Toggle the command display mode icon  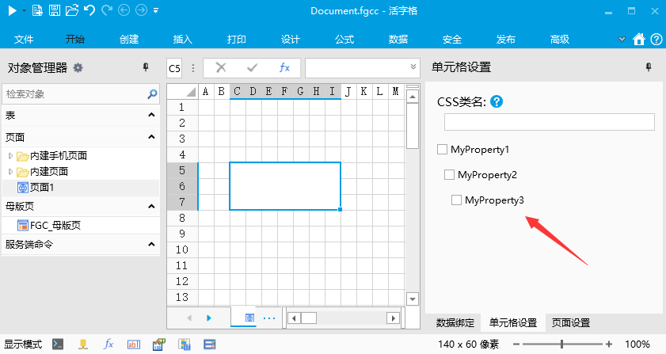pos(58,344)
